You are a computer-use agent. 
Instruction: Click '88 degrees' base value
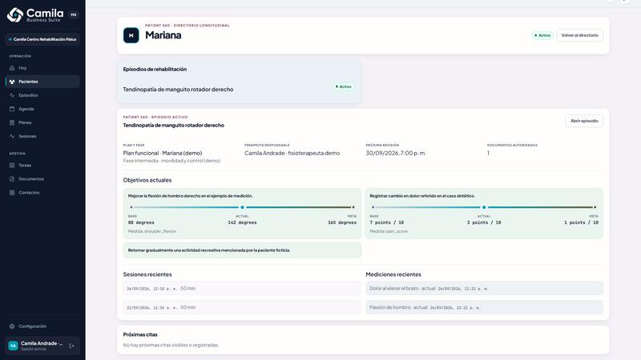coord(141,223)
